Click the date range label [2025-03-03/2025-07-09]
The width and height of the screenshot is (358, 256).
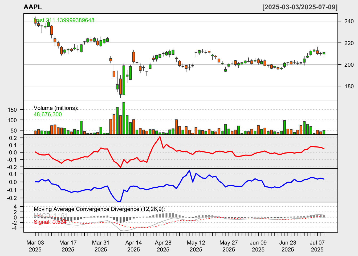(300, 7)
